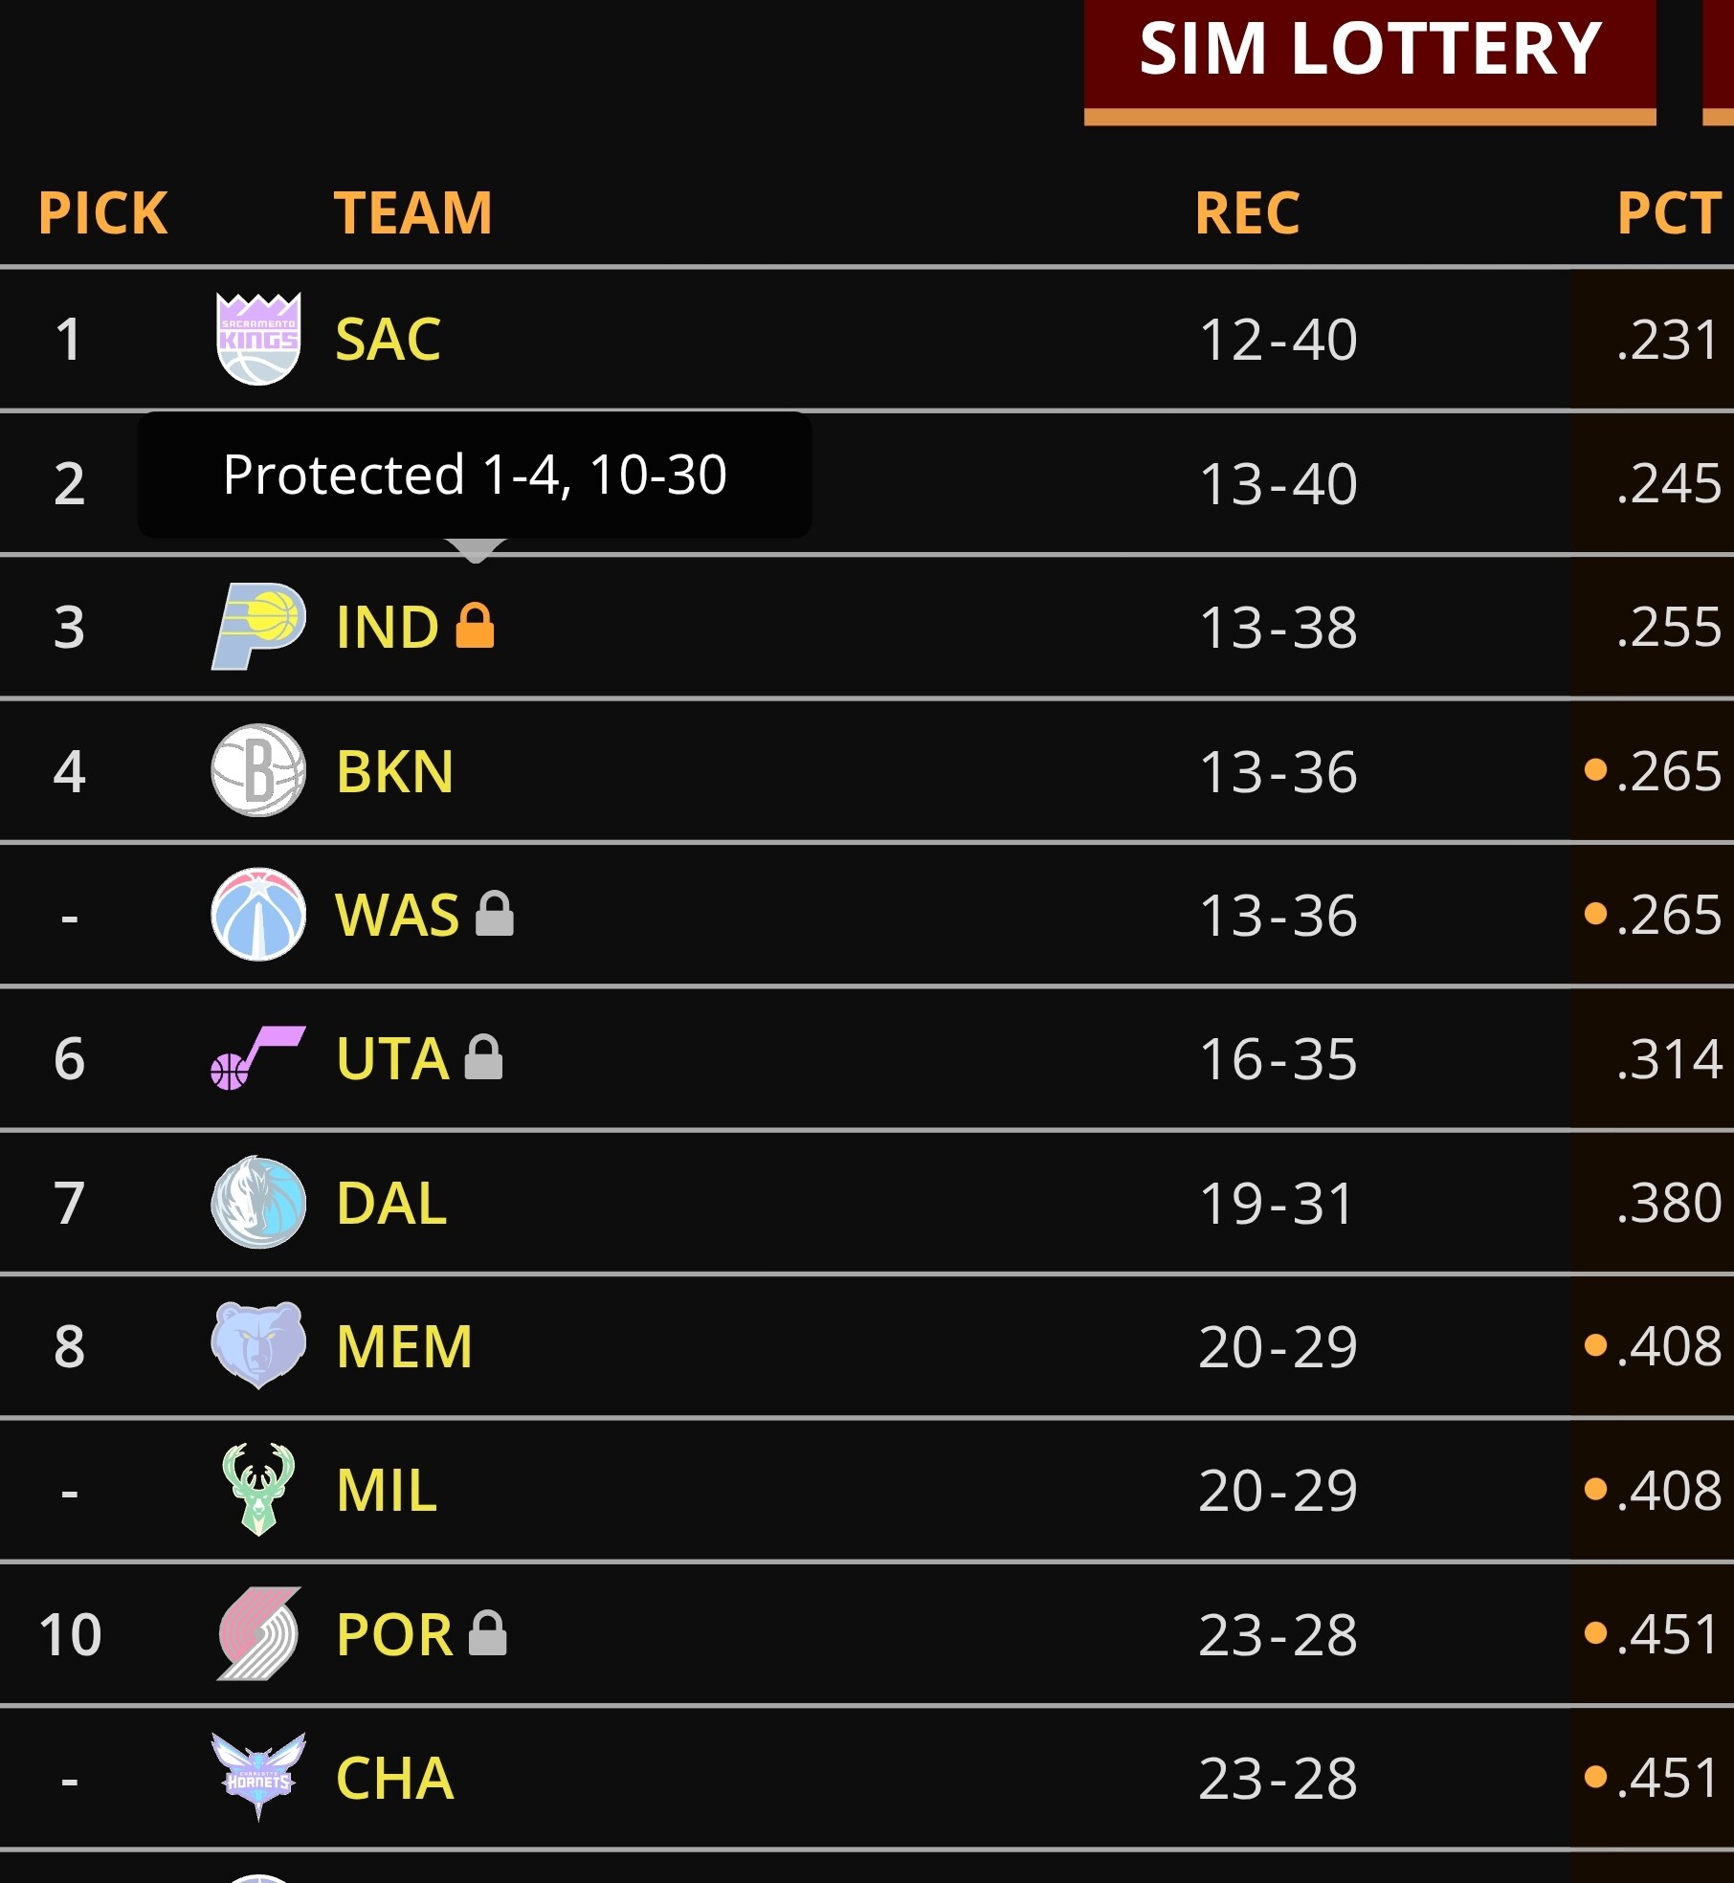This screenshot has height=1883, width=1734.
Task: Open the SAC team link
Action: pyautogui.click(x=388, y=340)
